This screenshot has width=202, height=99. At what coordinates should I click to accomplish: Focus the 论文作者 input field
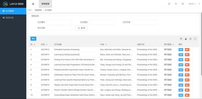144,22
